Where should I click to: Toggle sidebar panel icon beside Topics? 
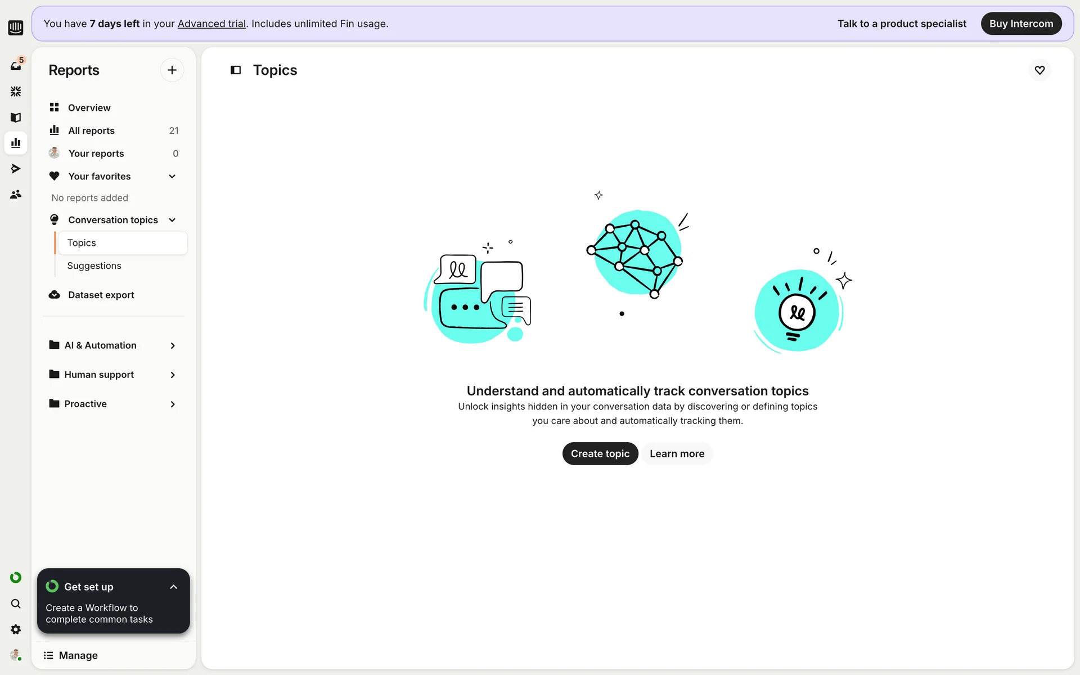pos(236,70)
